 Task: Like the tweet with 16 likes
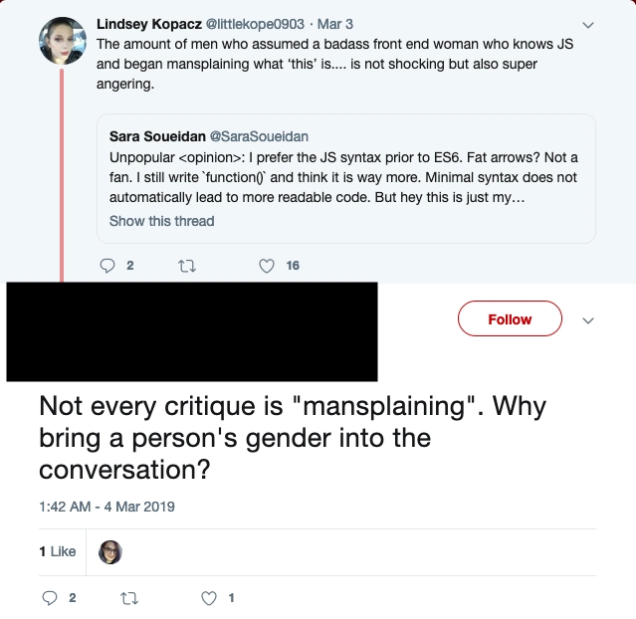[267, 266]
